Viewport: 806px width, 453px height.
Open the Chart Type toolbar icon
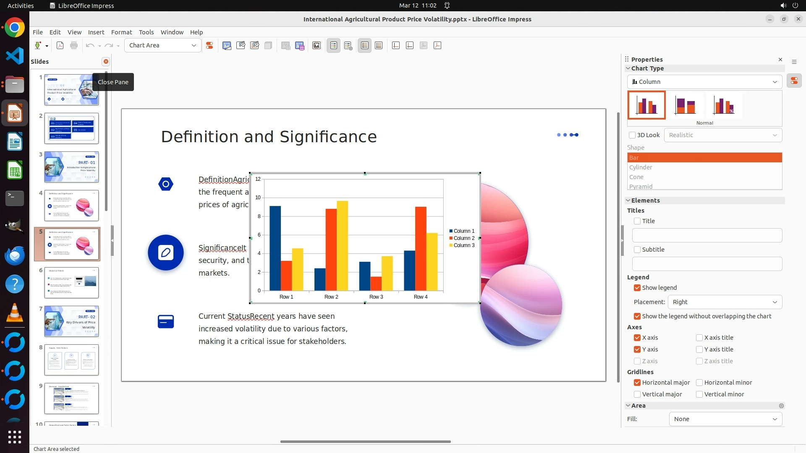[227, 45]
